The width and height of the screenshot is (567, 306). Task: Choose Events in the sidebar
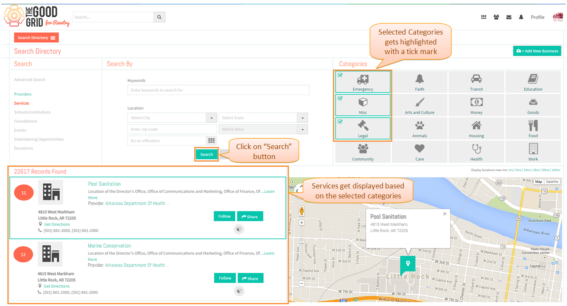pyautogui.click(x=20, y=130)
